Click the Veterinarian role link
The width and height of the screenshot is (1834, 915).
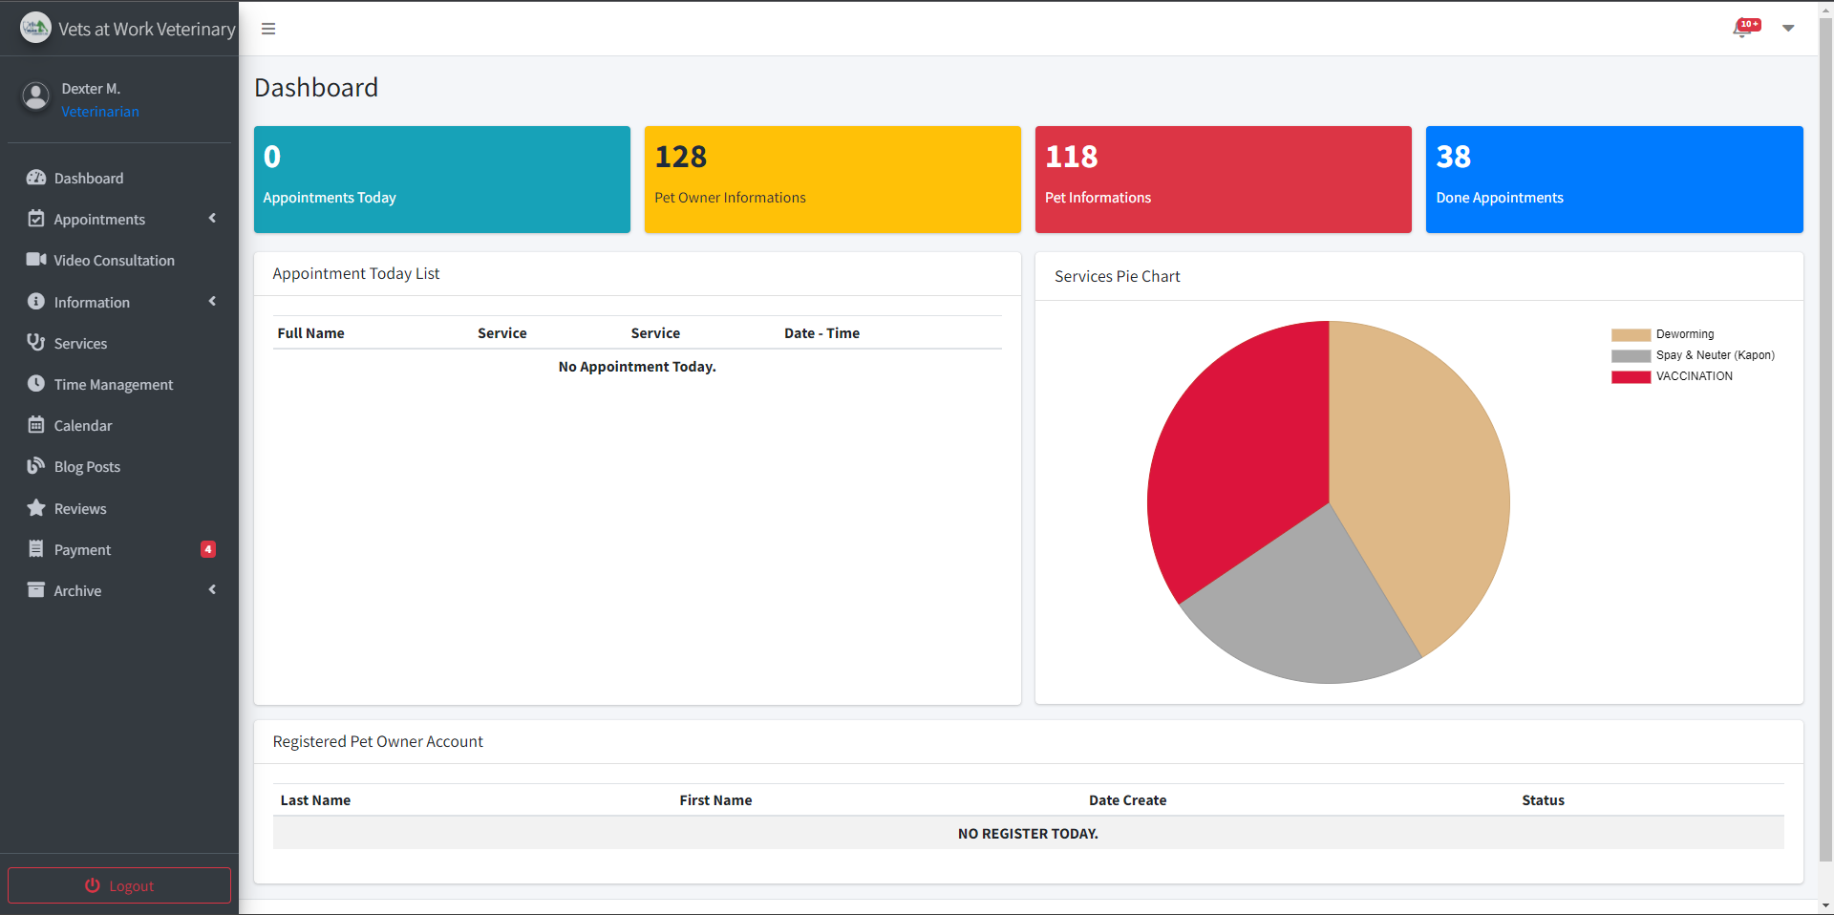(100, 112)
